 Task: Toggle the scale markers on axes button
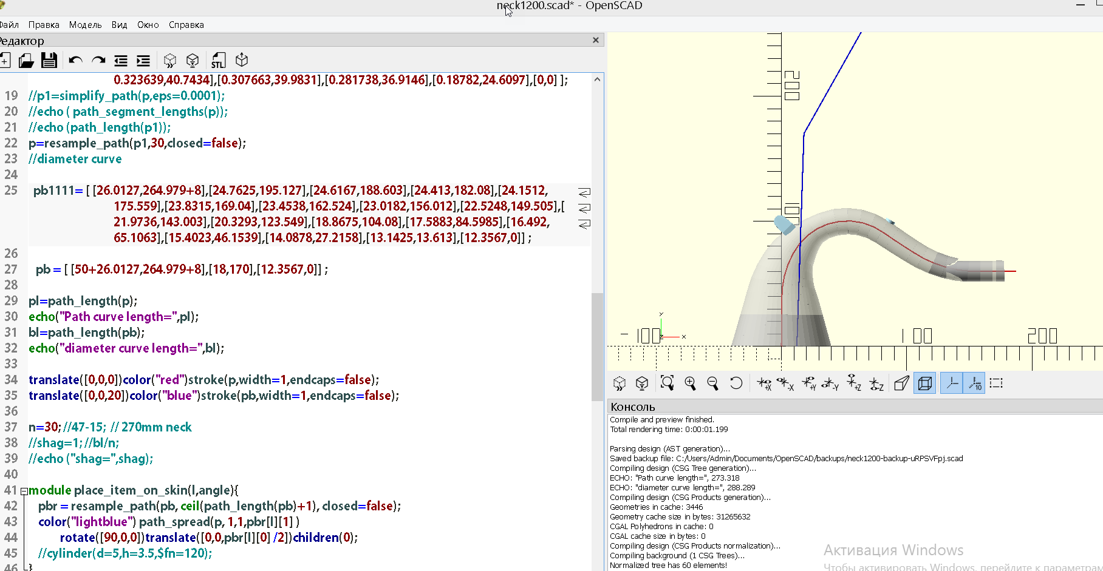coord(975,383)
